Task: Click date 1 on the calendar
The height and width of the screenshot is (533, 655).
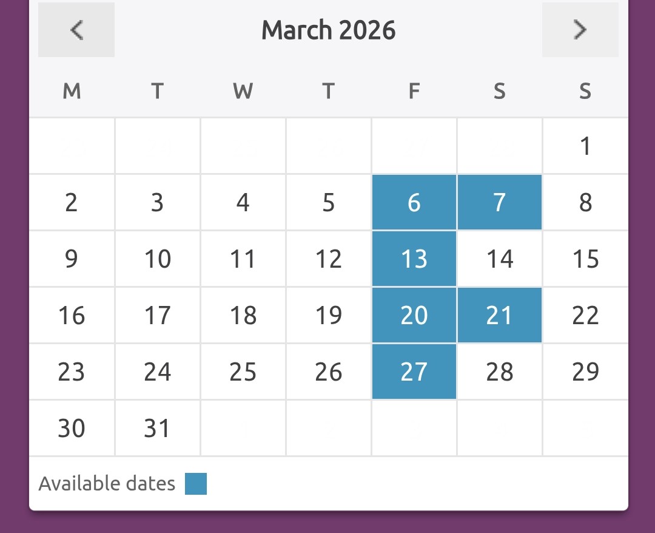Action: (585, 146)
